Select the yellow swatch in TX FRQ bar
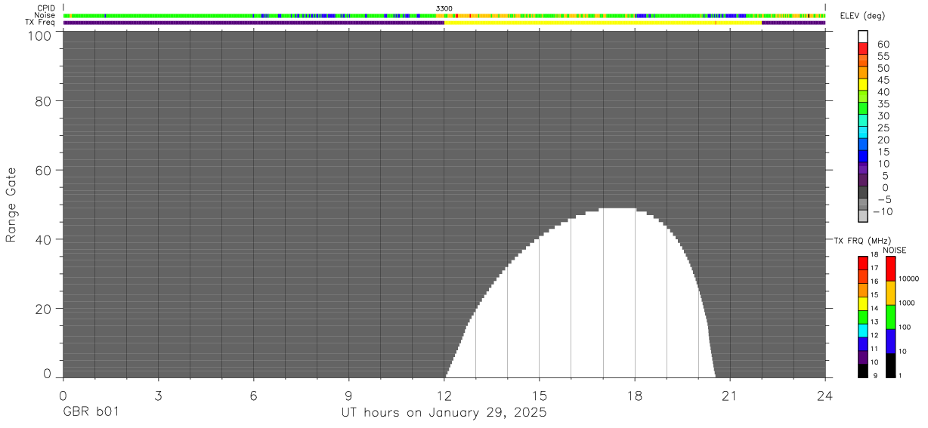The width and height of the screenshot is (928, 428). pyautogui.click(x=863, y=303)
